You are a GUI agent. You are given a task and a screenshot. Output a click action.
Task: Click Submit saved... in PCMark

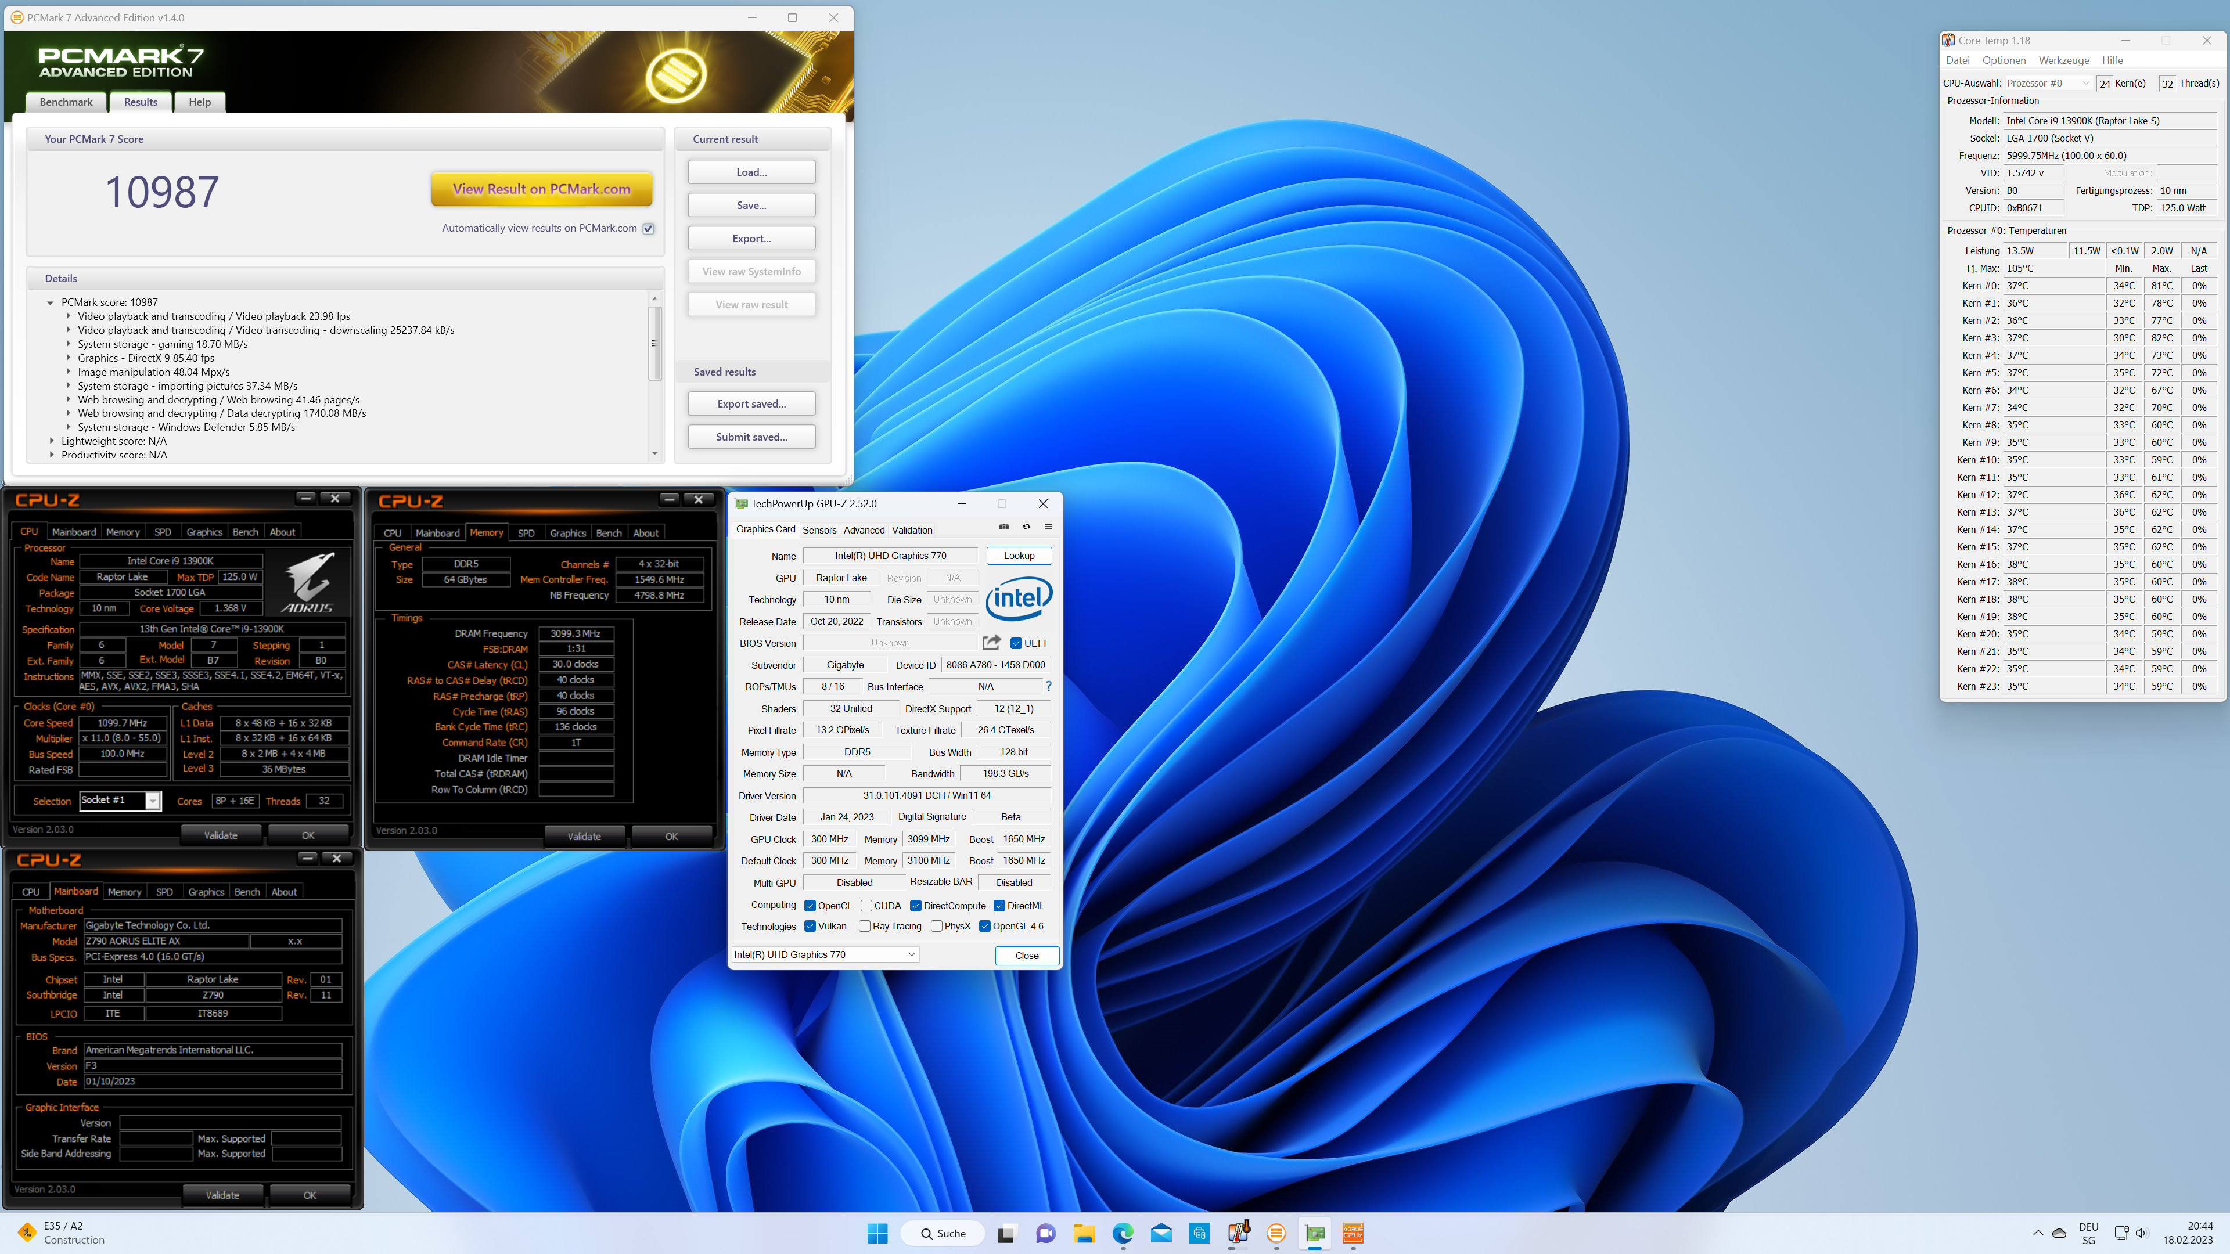(x=751, y=437)
